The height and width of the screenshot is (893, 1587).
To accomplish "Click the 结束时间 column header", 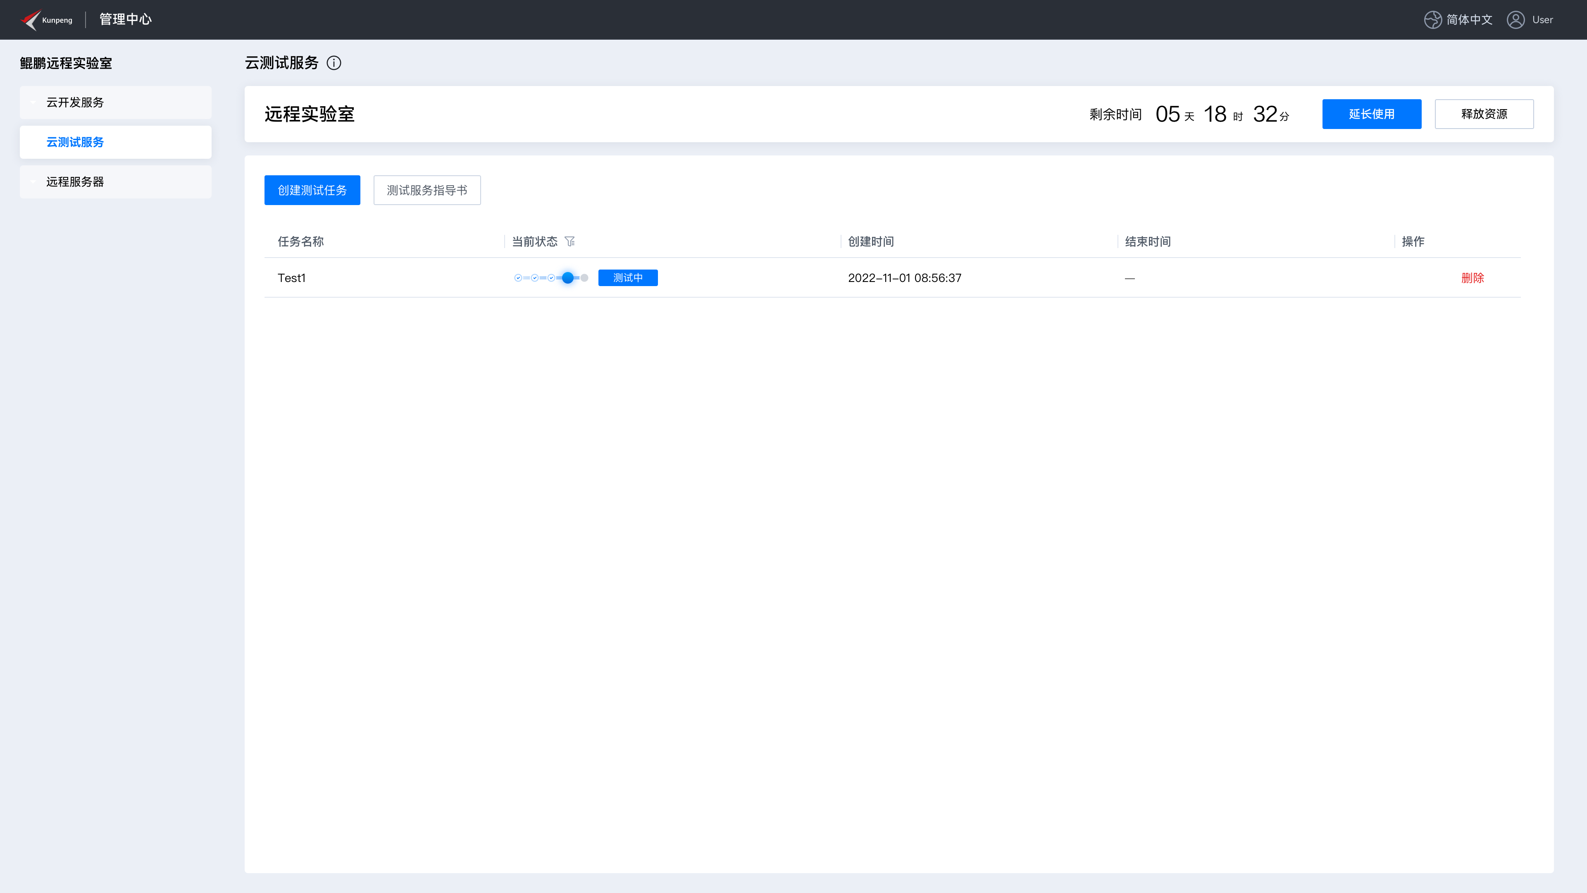I will point(1148,241).
